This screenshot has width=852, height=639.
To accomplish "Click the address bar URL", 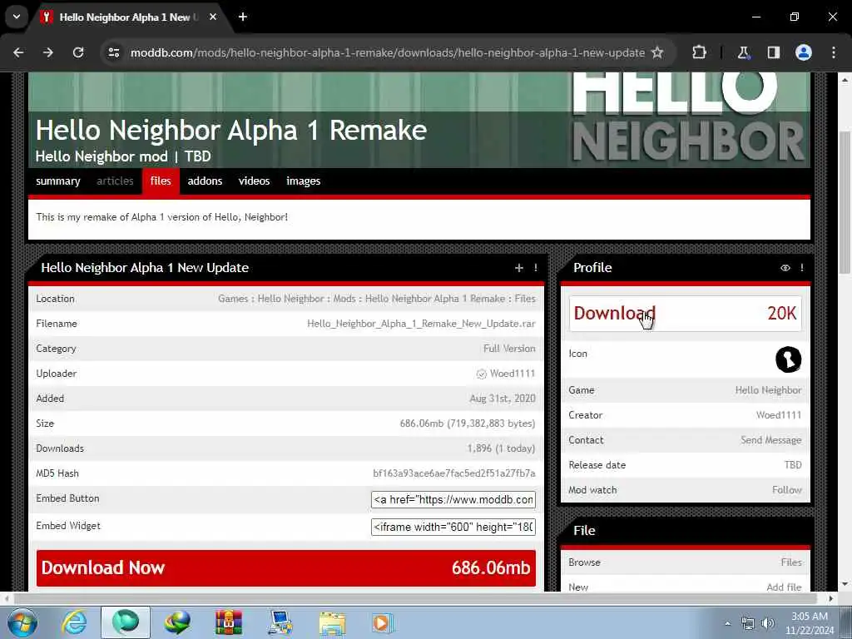I will point(388,52).
